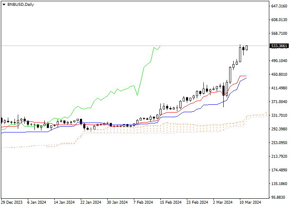Click the 292.3980 price axis label

click(279, 129)
